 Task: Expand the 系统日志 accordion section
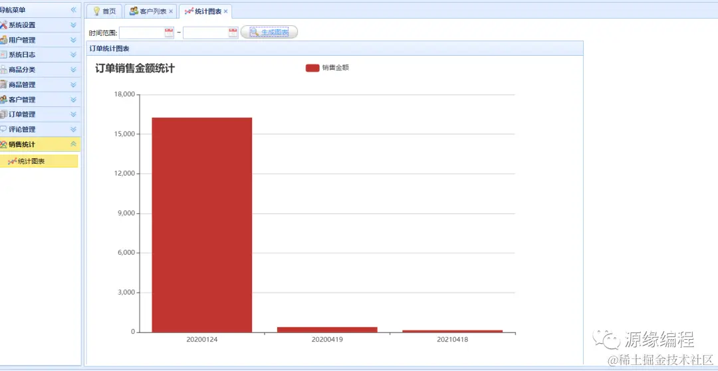click(x=73, y=55)
